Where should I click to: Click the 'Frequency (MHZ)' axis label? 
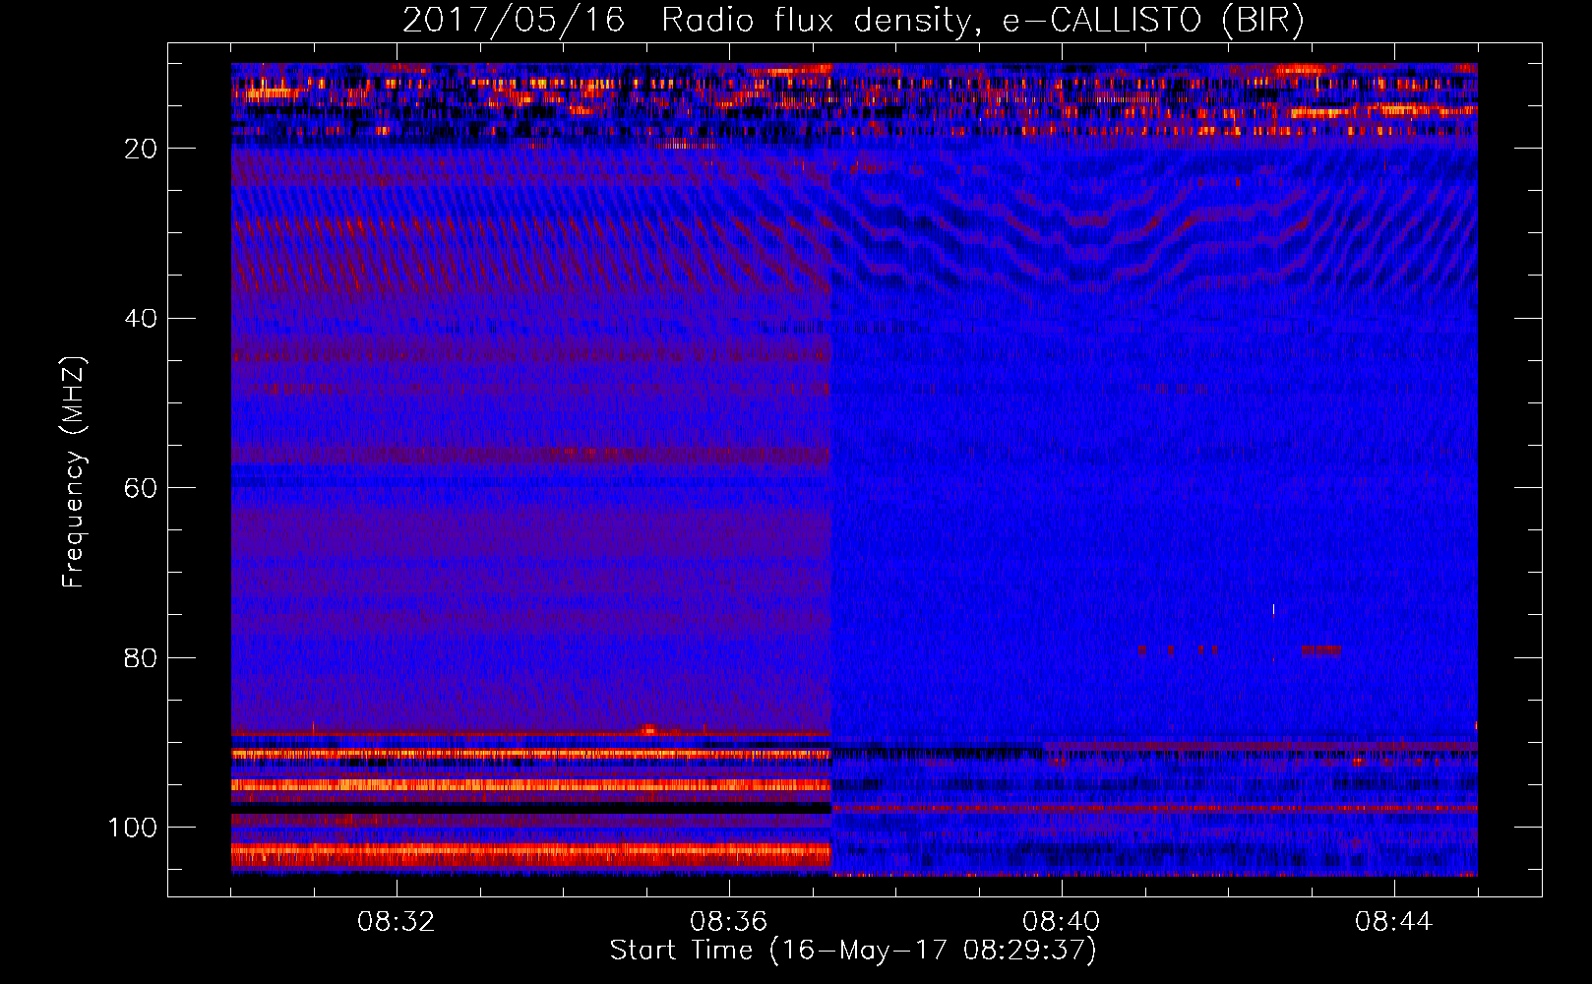pyautogui.click(x=74, y=471)
